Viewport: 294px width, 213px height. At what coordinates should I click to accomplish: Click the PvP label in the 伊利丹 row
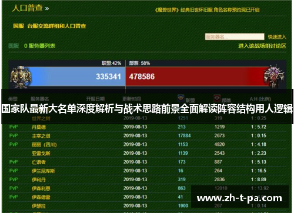click(14, 179)
